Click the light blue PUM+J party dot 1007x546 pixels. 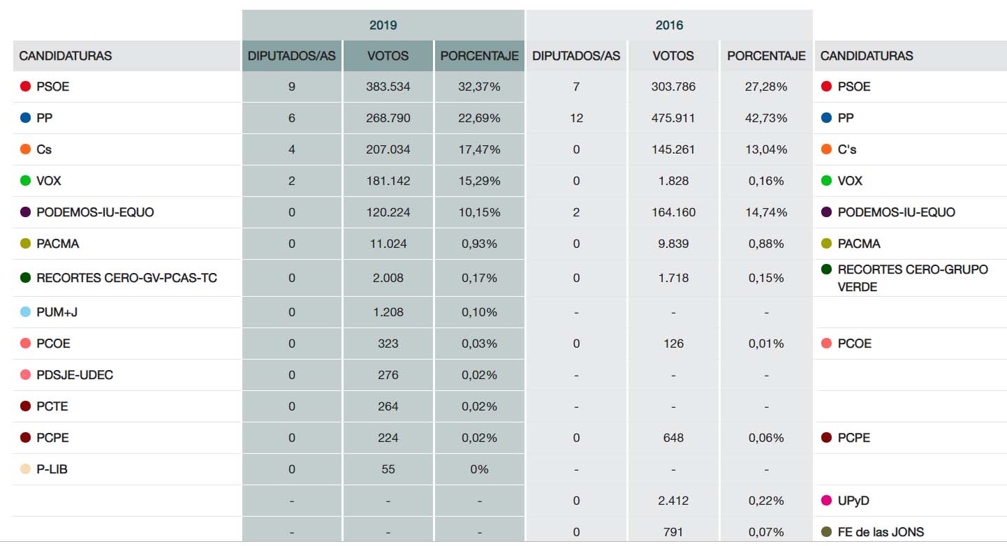pos(26,312)
